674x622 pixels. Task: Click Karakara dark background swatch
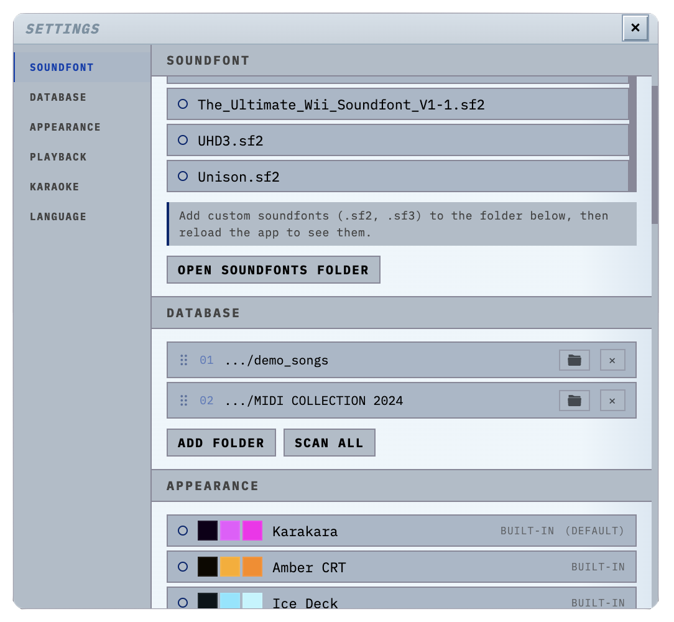point(208,531)
